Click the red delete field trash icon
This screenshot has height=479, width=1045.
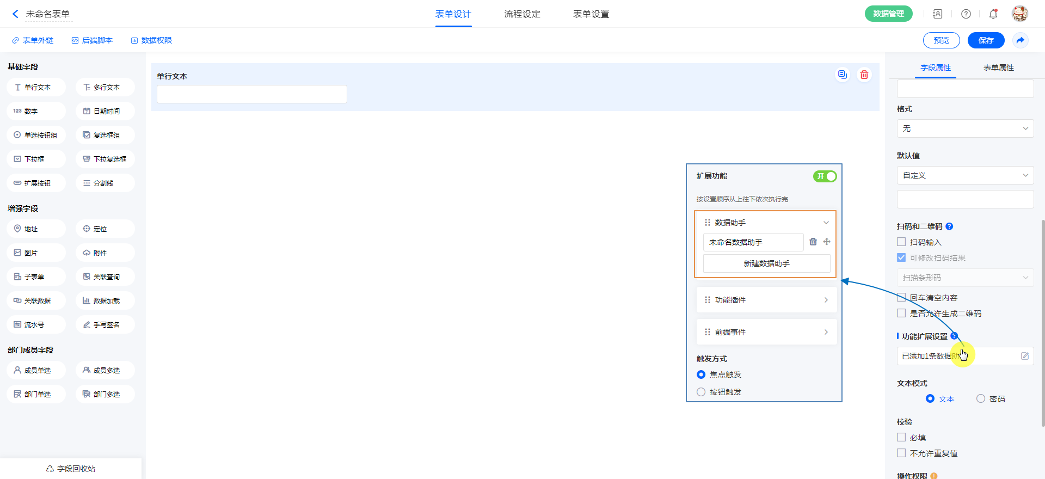coord(864,75)
